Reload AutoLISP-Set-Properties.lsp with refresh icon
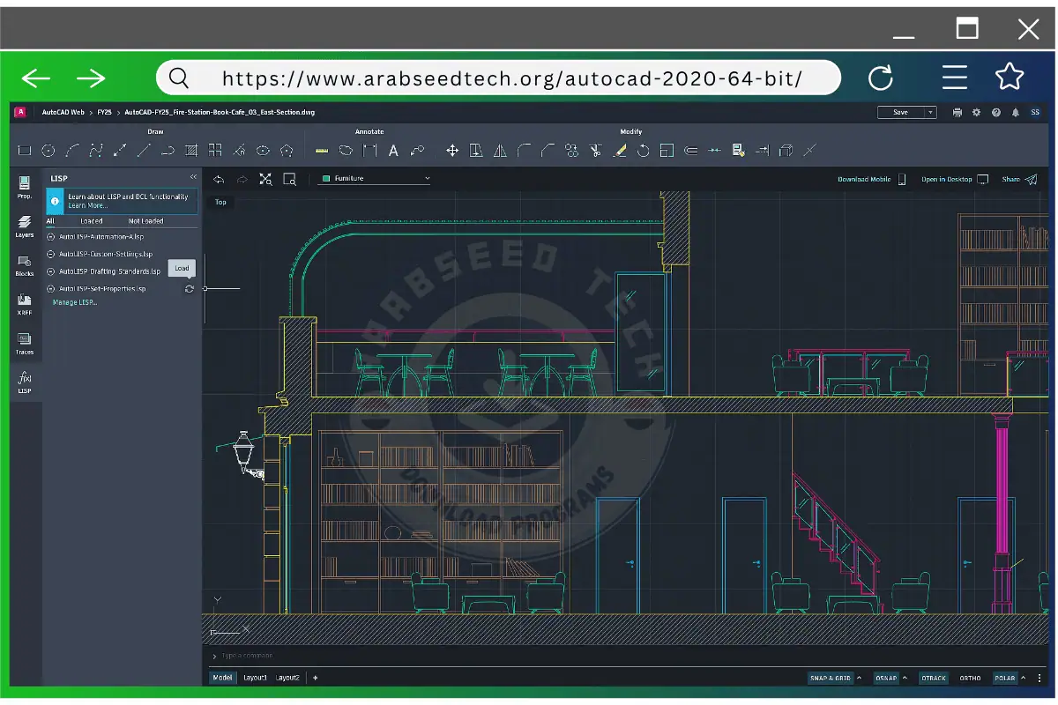The image size is (1058, 705). tap(189, 289)
